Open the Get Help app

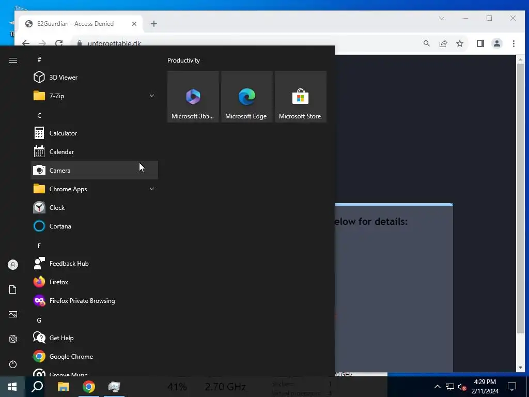pos(94,338)
